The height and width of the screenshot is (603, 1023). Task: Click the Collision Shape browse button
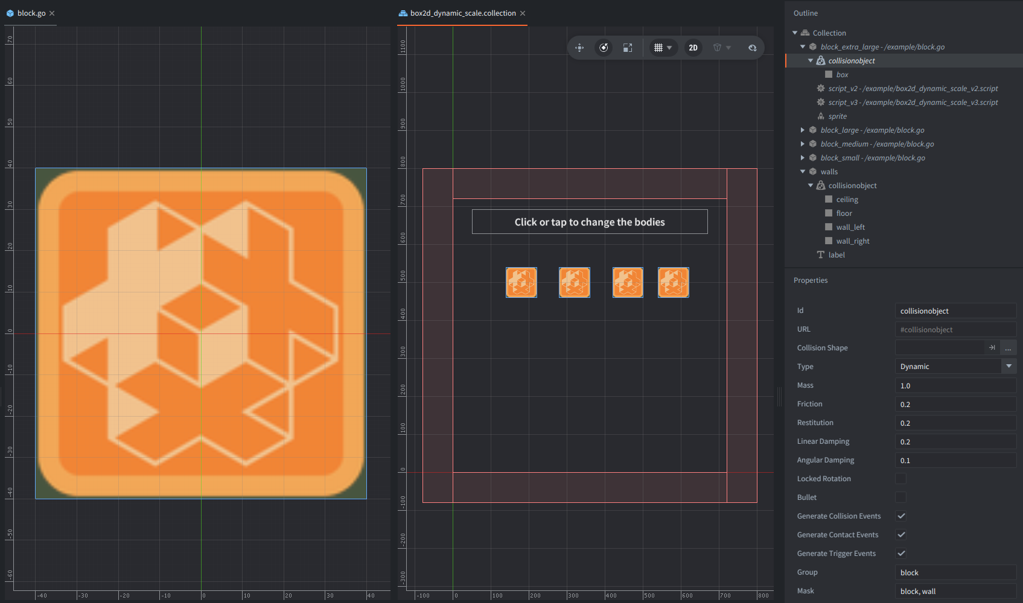(1008, 348)
